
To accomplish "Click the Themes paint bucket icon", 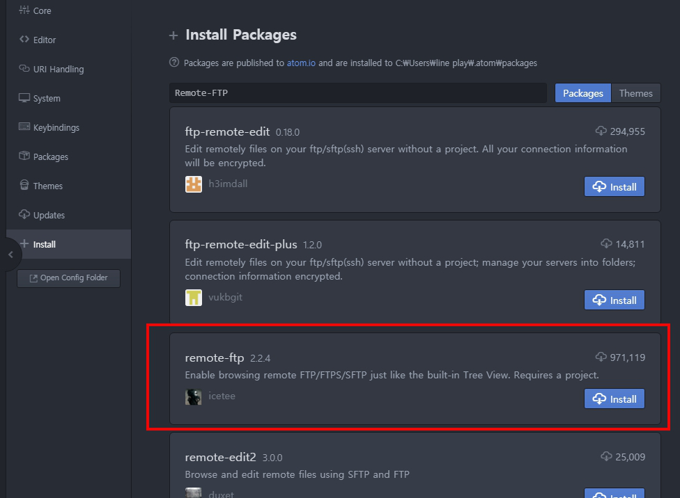I will point(24,185).
